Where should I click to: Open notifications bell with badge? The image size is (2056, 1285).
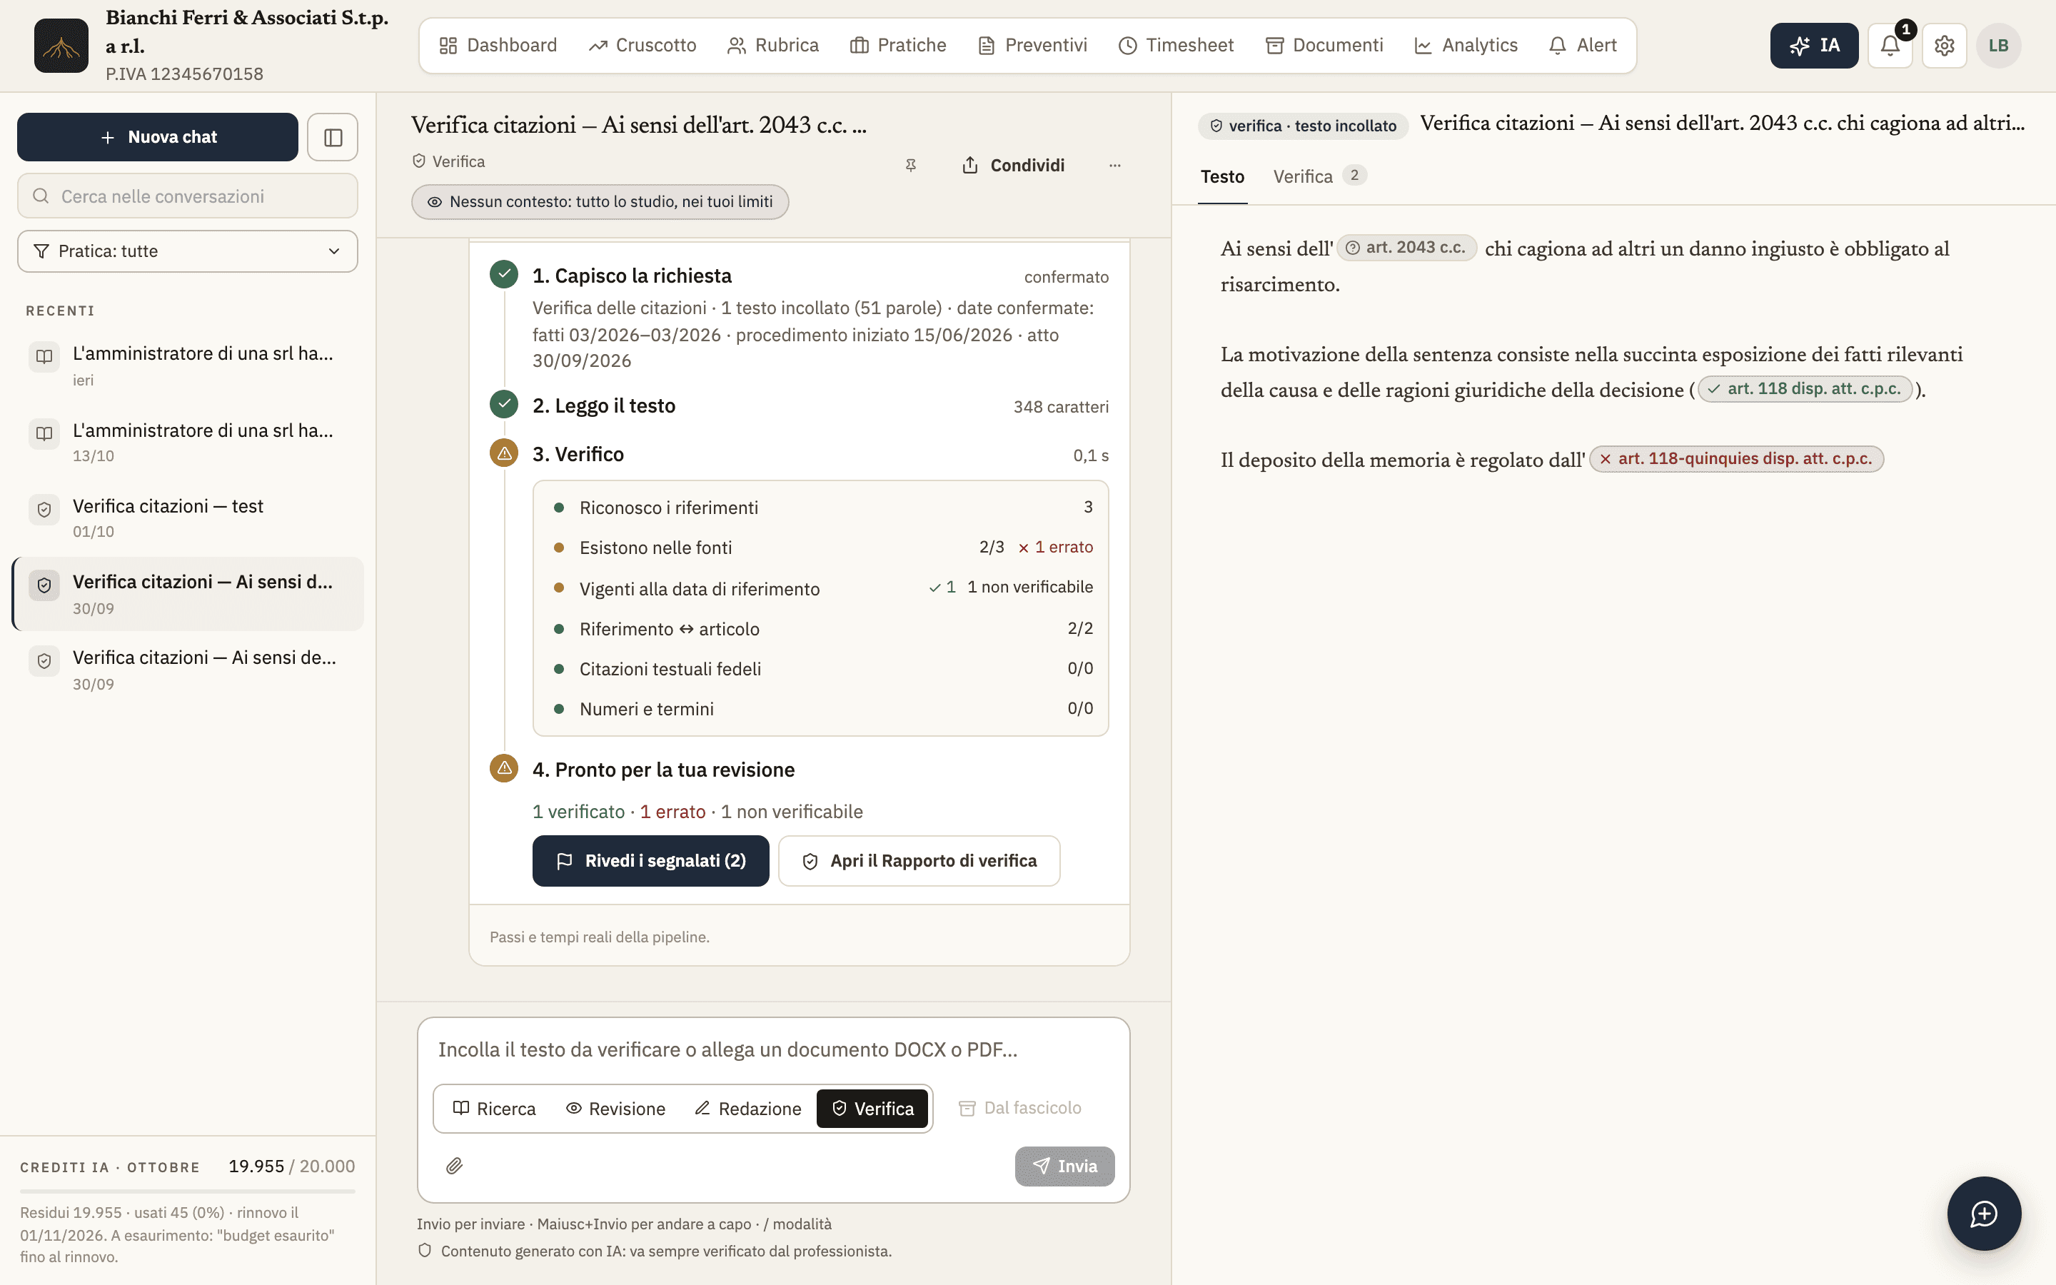tap(1890, 46)
